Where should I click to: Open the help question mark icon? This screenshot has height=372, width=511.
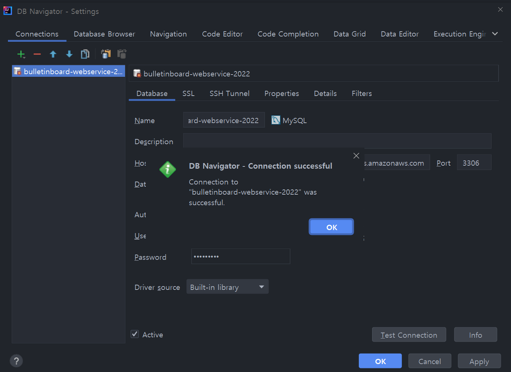coord(16,361)
